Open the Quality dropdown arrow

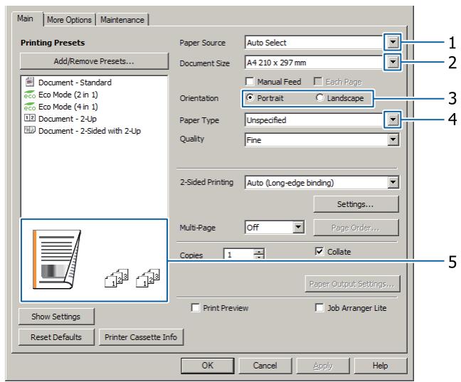pos(393,139)
